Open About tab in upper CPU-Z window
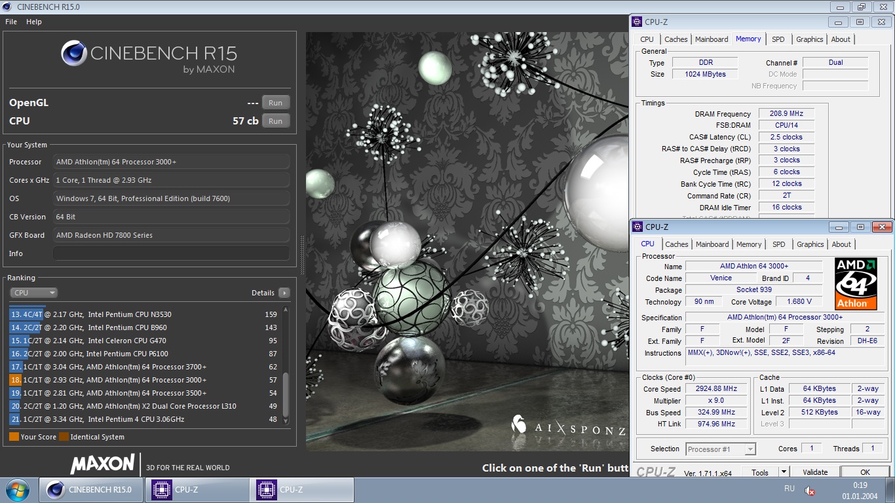 point(841,39)
